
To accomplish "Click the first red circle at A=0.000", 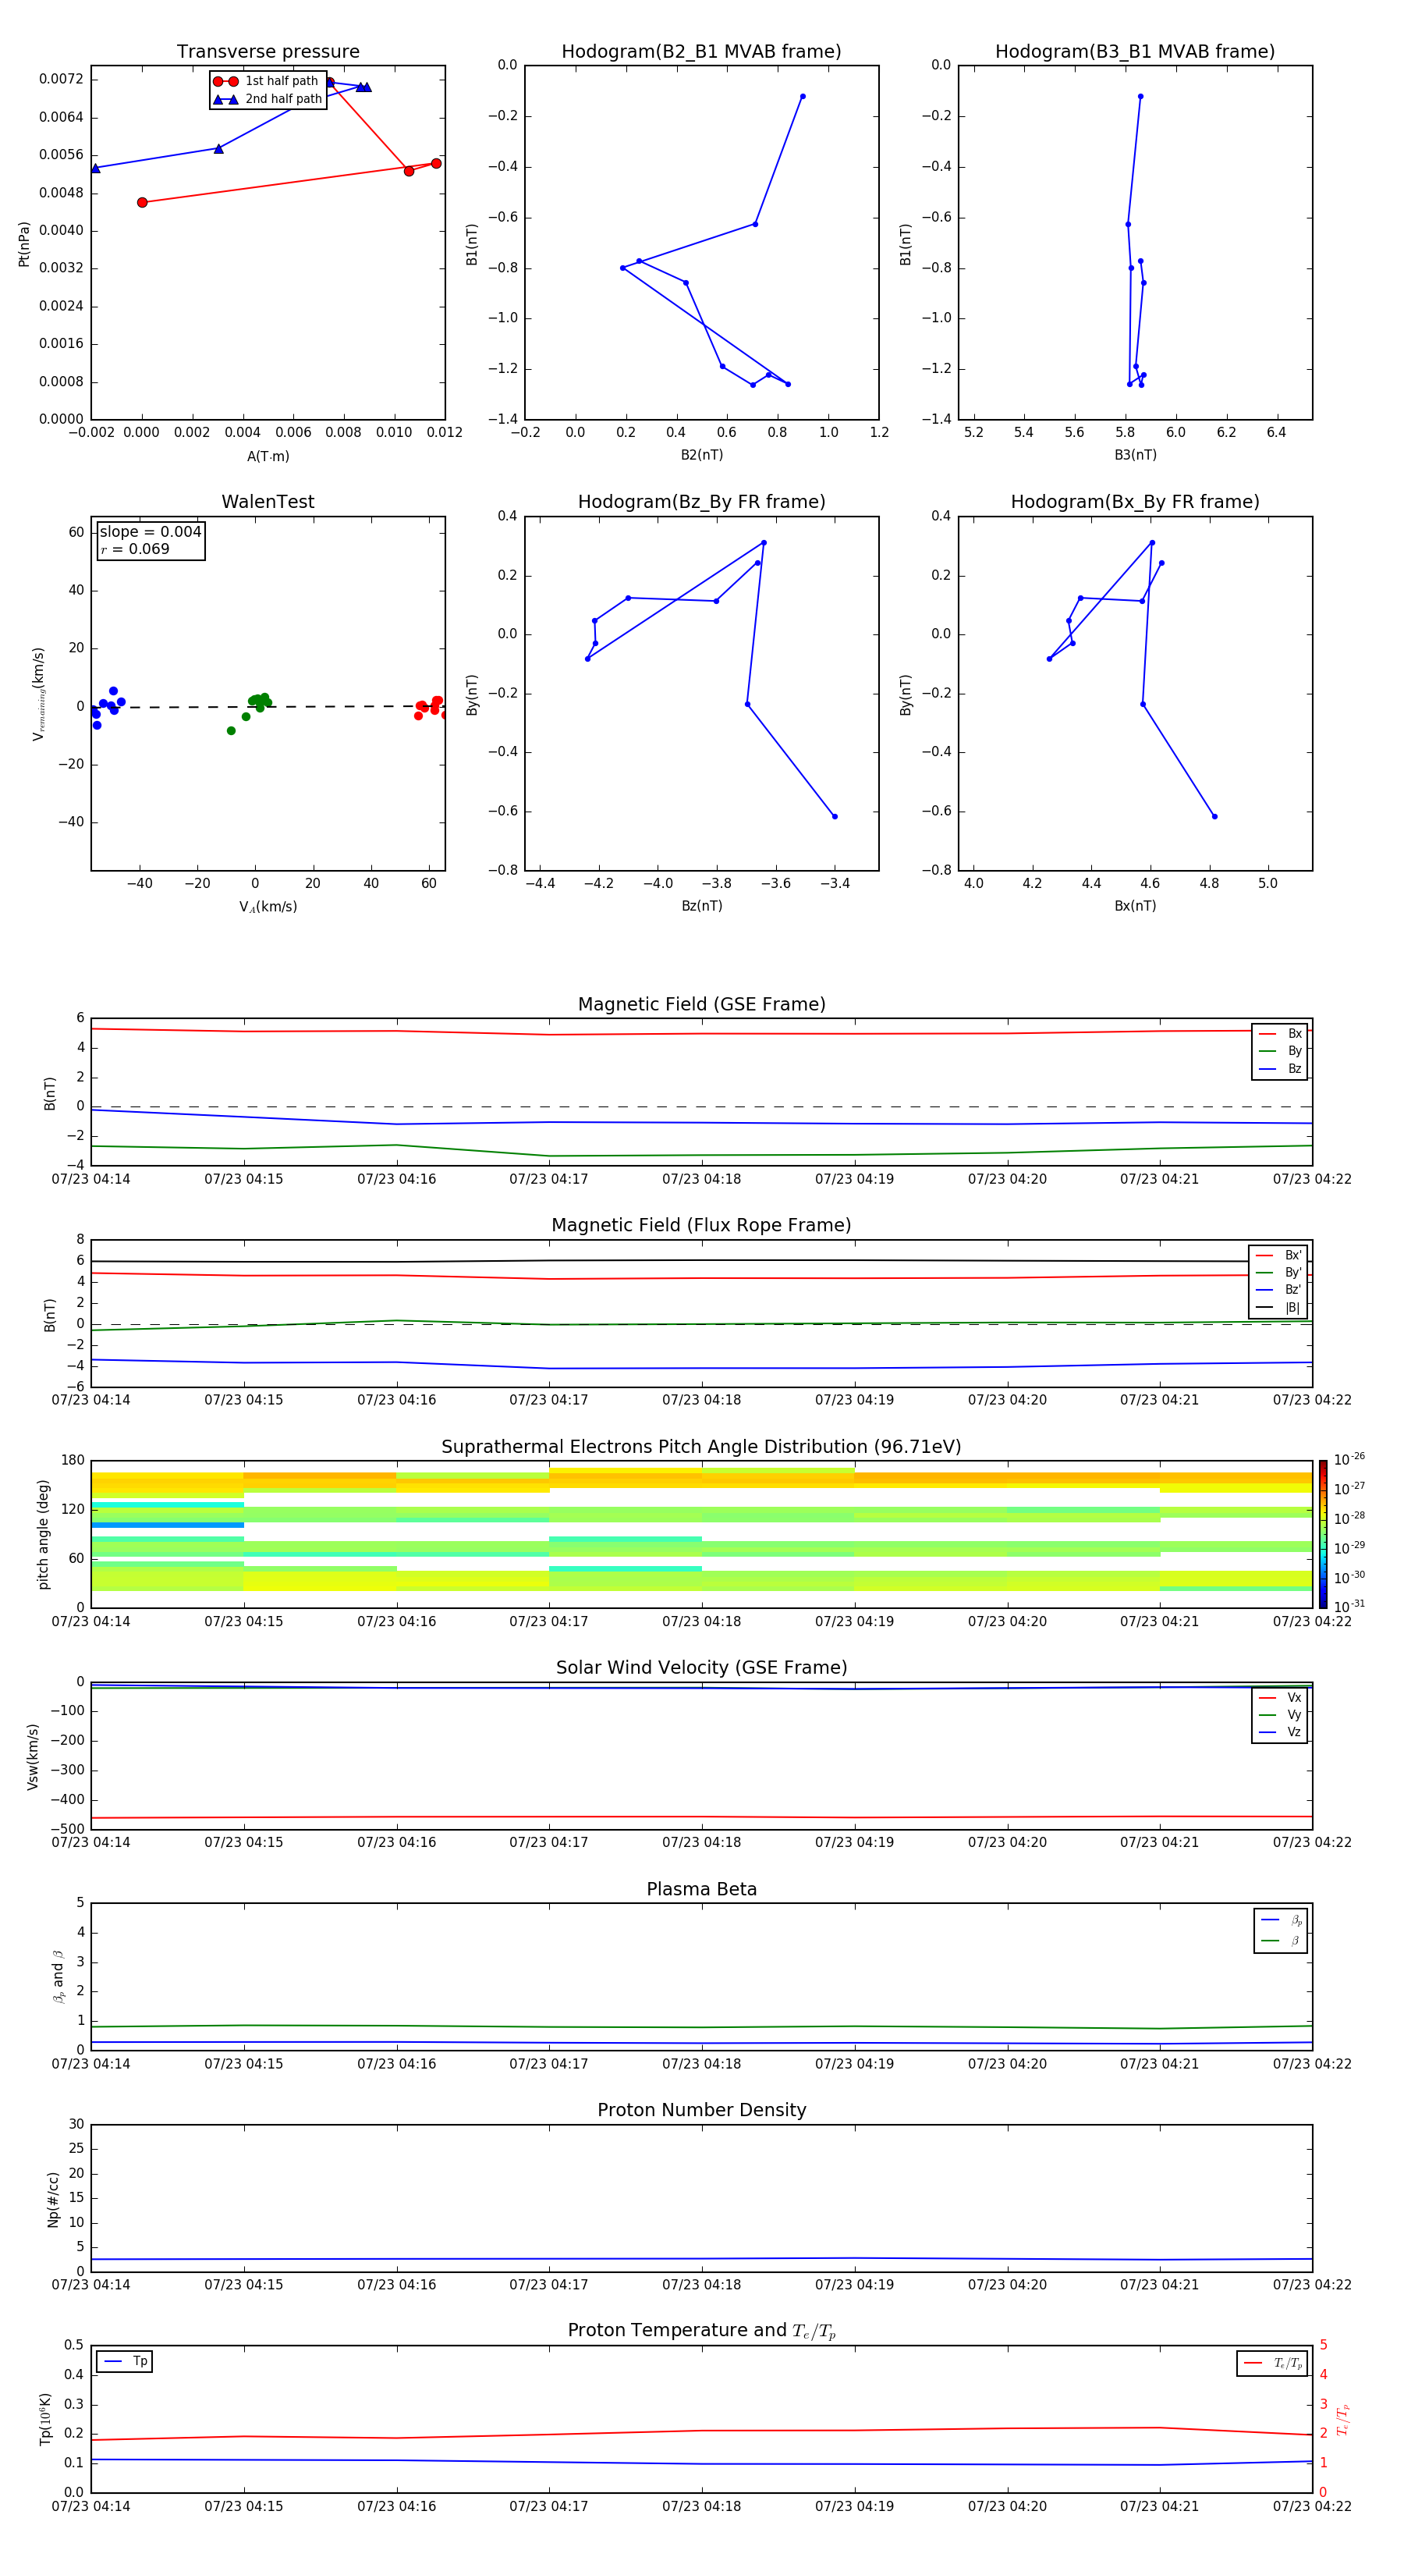I will click(142, 203).
